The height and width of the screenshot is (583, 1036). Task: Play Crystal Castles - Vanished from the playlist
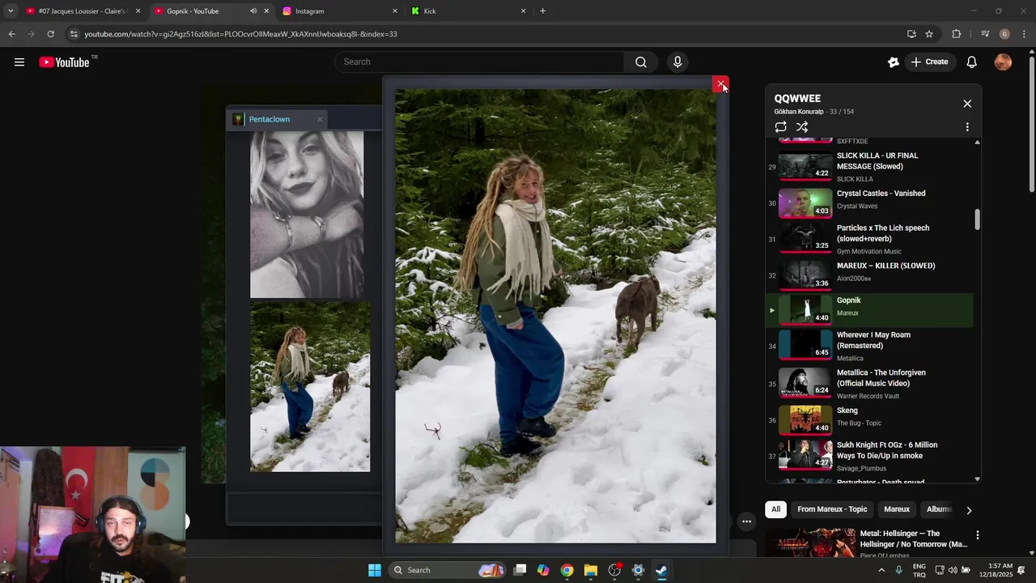pos(870,203)
